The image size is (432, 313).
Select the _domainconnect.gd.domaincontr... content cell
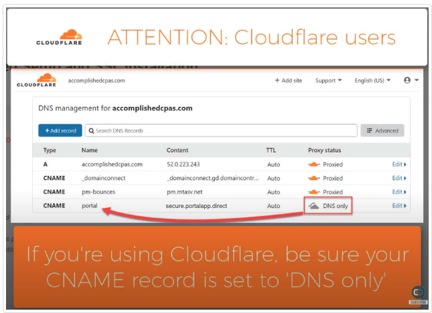click(212, 178)
